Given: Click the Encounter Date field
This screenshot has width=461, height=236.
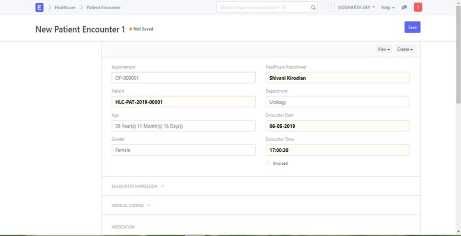Looking at the screenshot, I should pyautogui.click(x=338, y=126).
